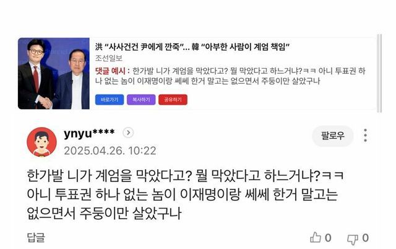The width and height of the screenshot is (396, 249).
Task: Click the like count next to thumbs-up
Action: (328, 238)
